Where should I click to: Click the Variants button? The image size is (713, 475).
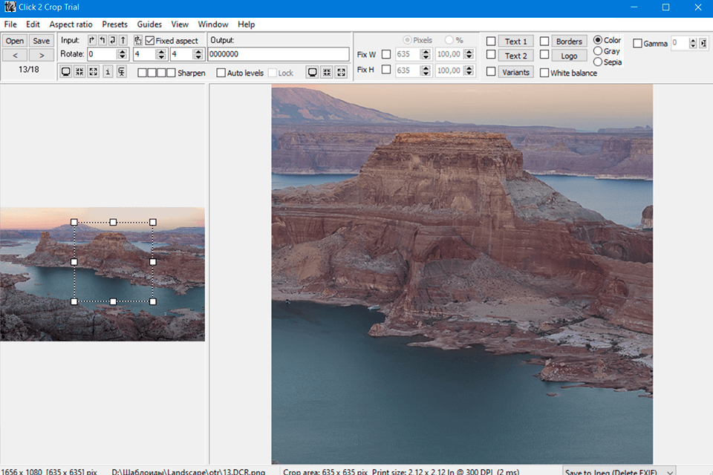pos(515,72)
